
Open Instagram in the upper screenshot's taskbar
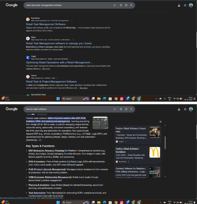tap(122, 99)
